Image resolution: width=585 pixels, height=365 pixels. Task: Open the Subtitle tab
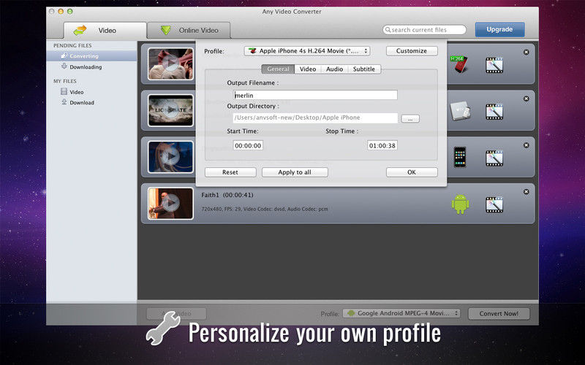363,69
